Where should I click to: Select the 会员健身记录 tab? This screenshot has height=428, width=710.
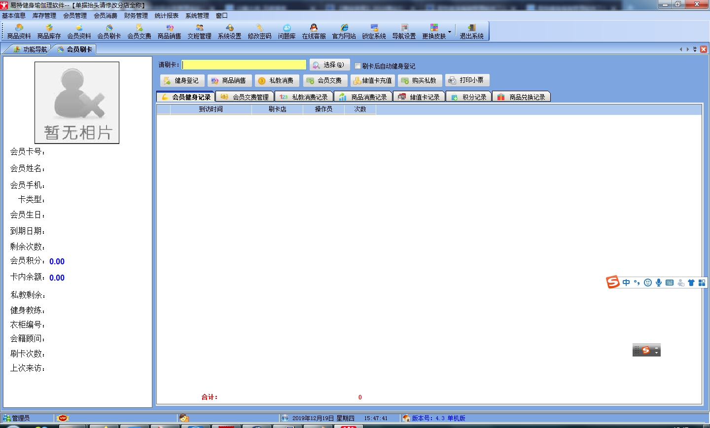[x=186, y=97]
